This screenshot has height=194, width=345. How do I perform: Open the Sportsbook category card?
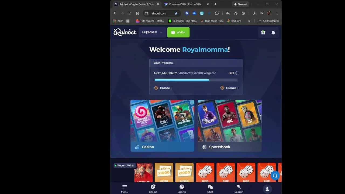point(229,126)
